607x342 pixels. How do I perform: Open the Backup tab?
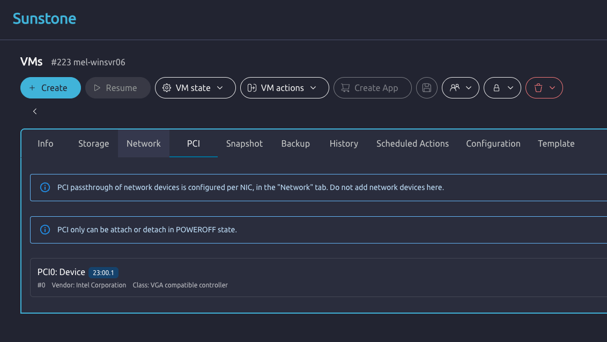[x=295, y=143]
